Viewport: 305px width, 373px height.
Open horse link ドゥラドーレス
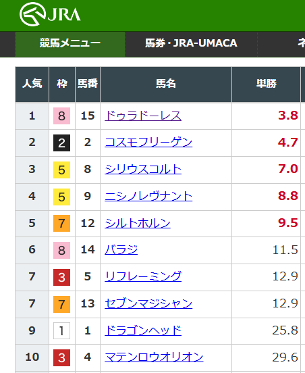143,116
